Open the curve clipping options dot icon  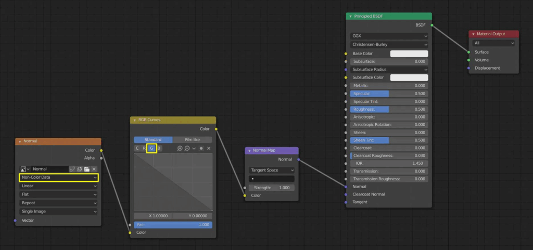click(201, 148)
